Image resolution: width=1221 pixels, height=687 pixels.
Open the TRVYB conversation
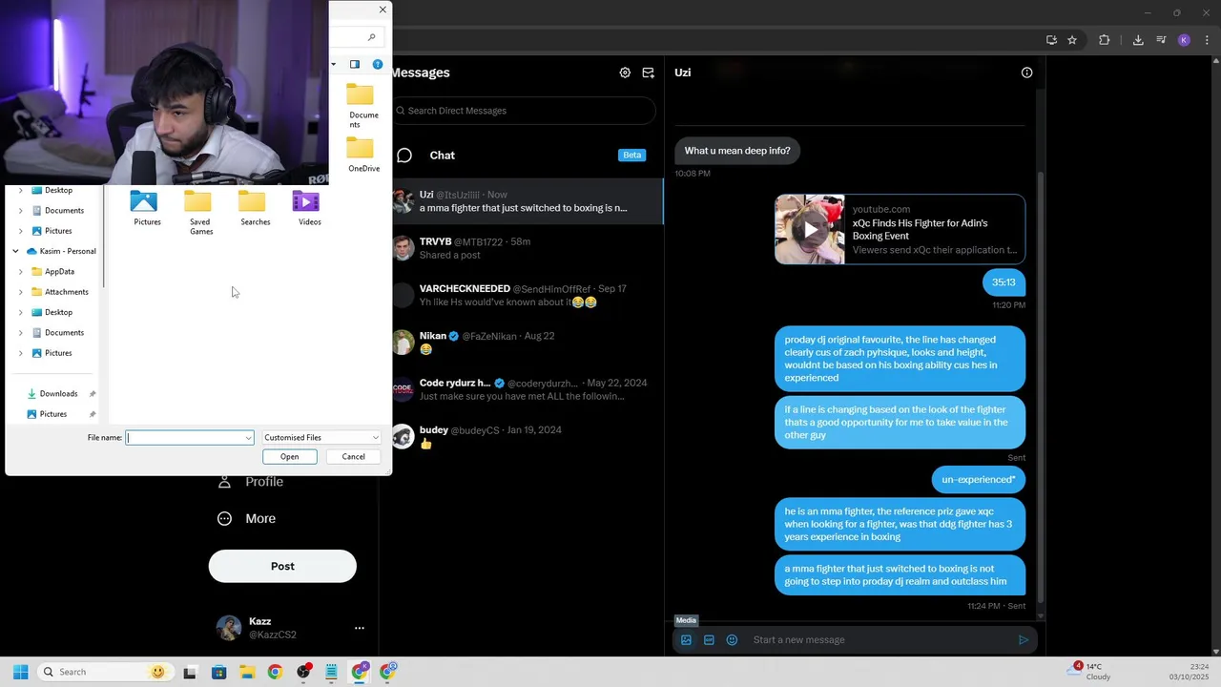point(527,248)
